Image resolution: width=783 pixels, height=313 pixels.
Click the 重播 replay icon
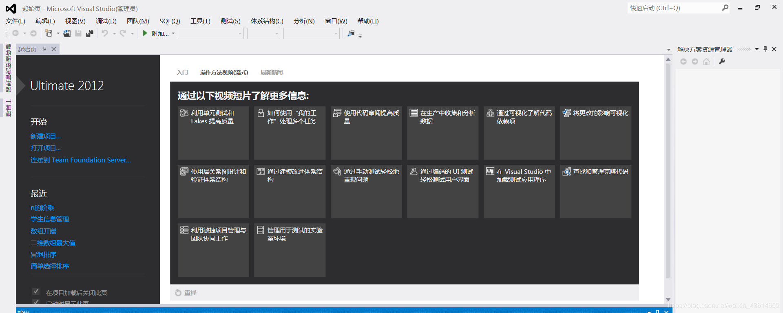(x=178, y=293)
